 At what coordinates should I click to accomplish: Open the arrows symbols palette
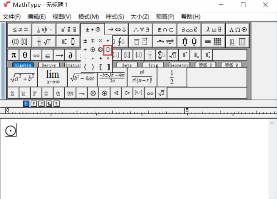click(x=117, y=30)
